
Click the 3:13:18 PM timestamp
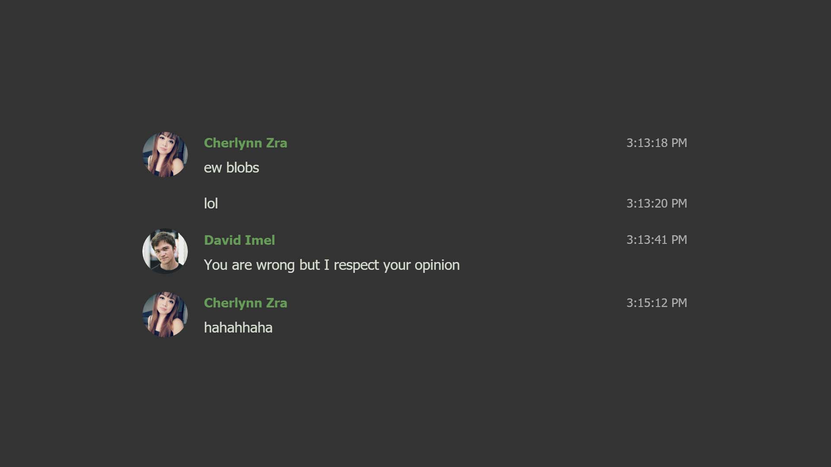656,143
